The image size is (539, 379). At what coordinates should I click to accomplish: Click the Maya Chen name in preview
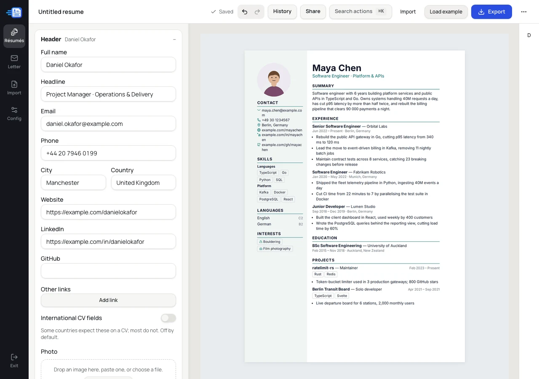point(337,68)
